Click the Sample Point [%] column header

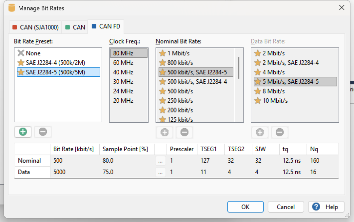(127, 149)
